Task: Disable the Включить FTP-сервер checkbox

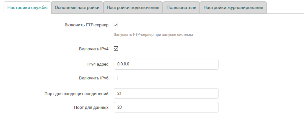Action: coord(116,25)
